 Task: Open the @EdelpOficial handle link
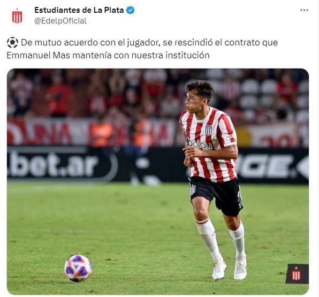coord(60,21)
